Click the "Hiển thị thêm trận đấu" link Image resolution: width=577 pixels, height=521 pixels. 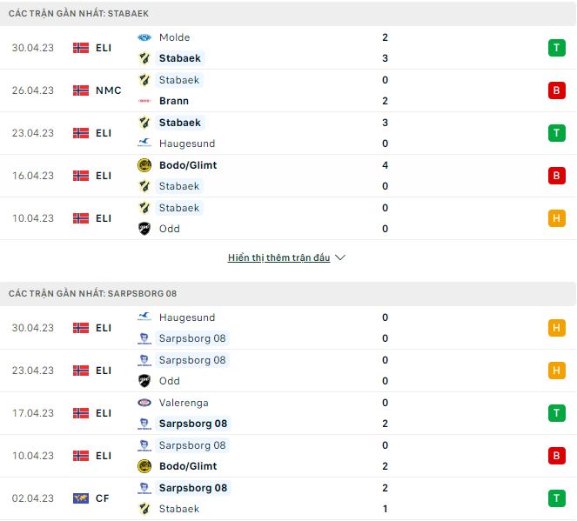coord(278,258)
